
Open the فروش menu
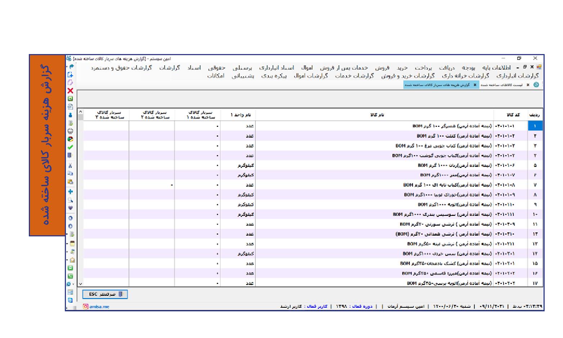pos(382,68)
